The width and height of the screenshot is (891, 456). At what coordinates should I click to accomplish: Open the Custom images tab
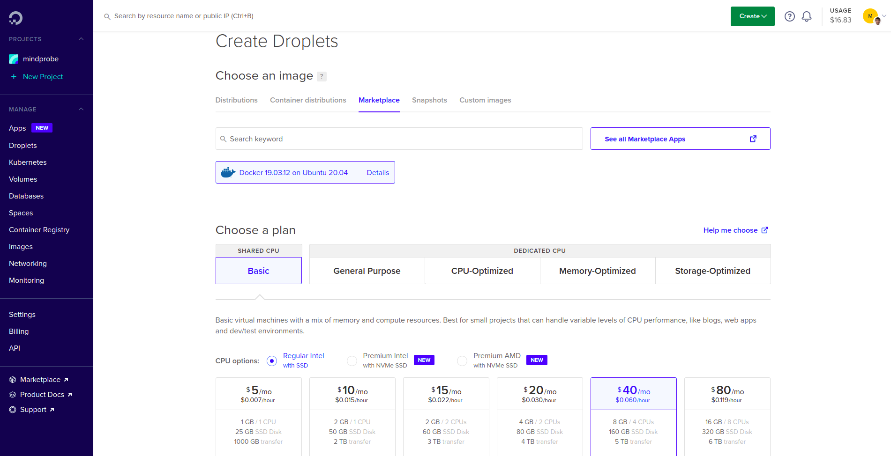coord(485,100)
